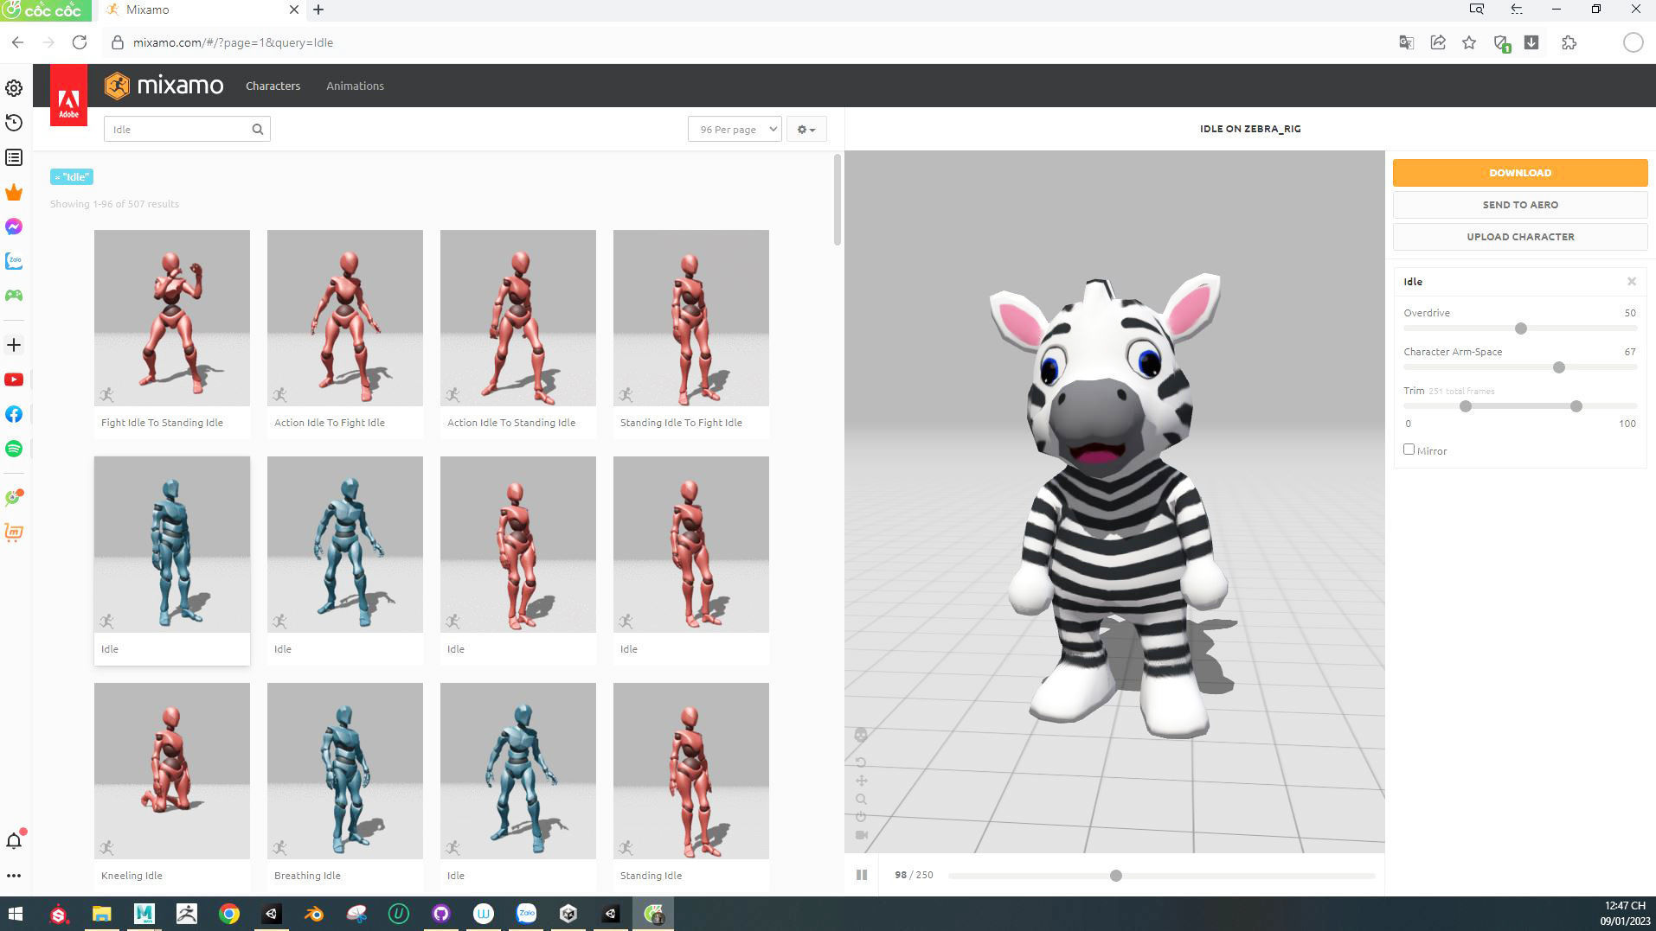
Task: Open File Explorer from the taskbar
Action: coord(101,914)
